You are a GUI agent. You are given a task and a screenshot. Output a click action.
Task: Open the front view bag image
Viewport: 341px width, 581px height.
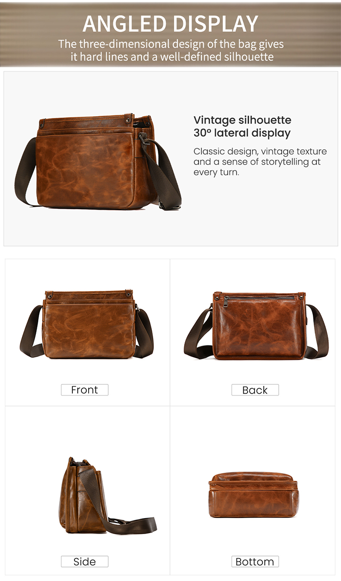(86, 324)
